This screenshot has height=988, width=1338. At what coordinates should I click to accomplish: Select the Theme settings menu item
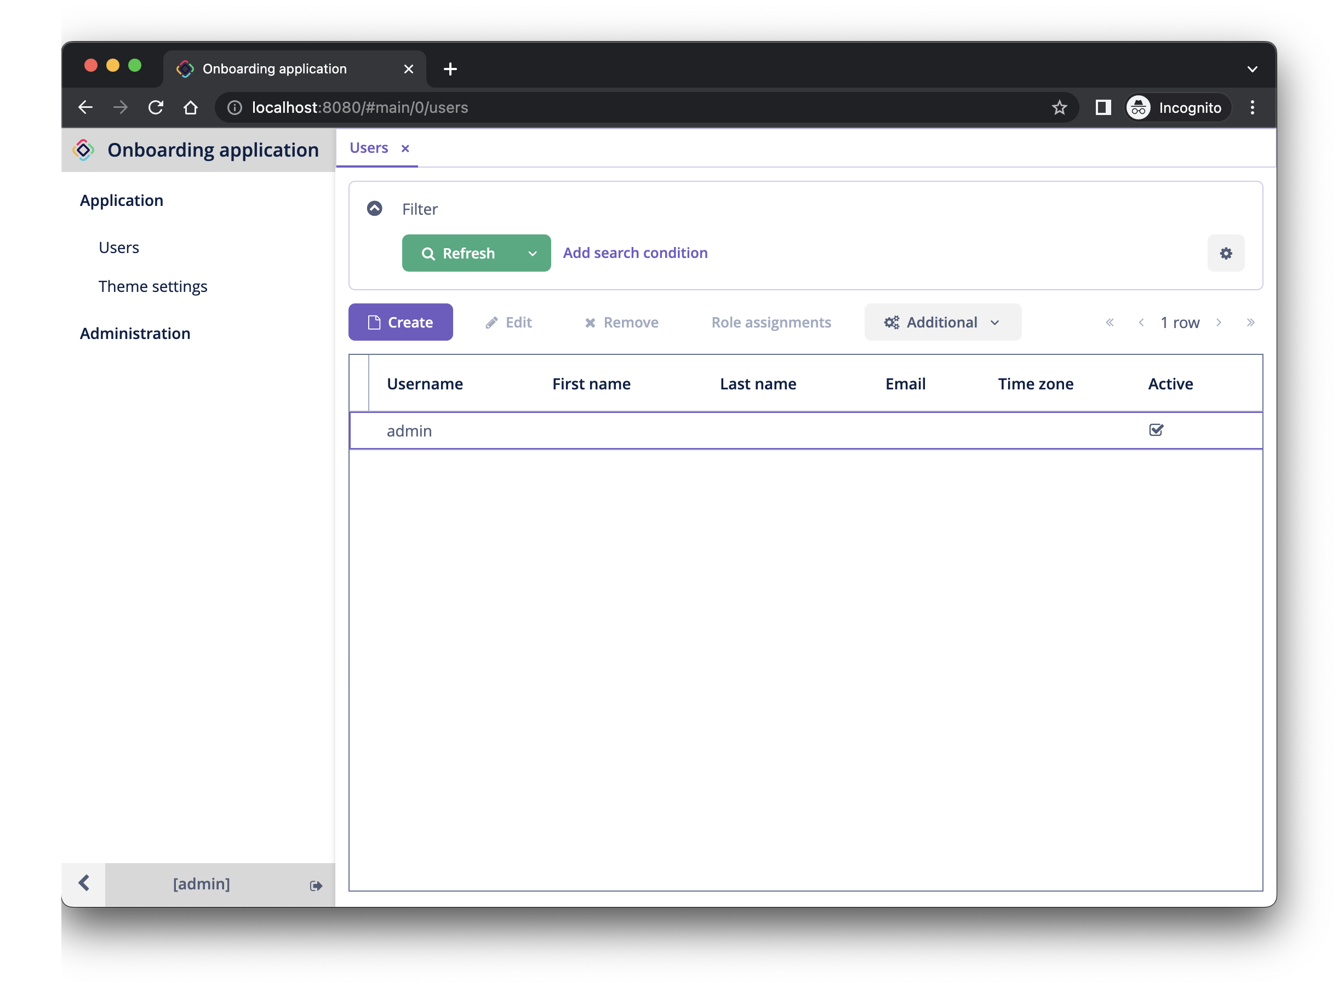(153, 286)
